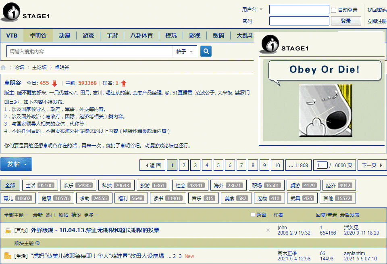Screen dimensions: 387x264
Task: Click the 请输入搜索内容 search box
Action: (89, 51)
